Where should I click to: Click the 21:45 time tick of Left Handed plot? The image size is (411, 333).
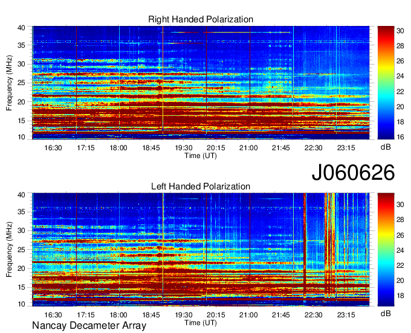pos(280,315)
